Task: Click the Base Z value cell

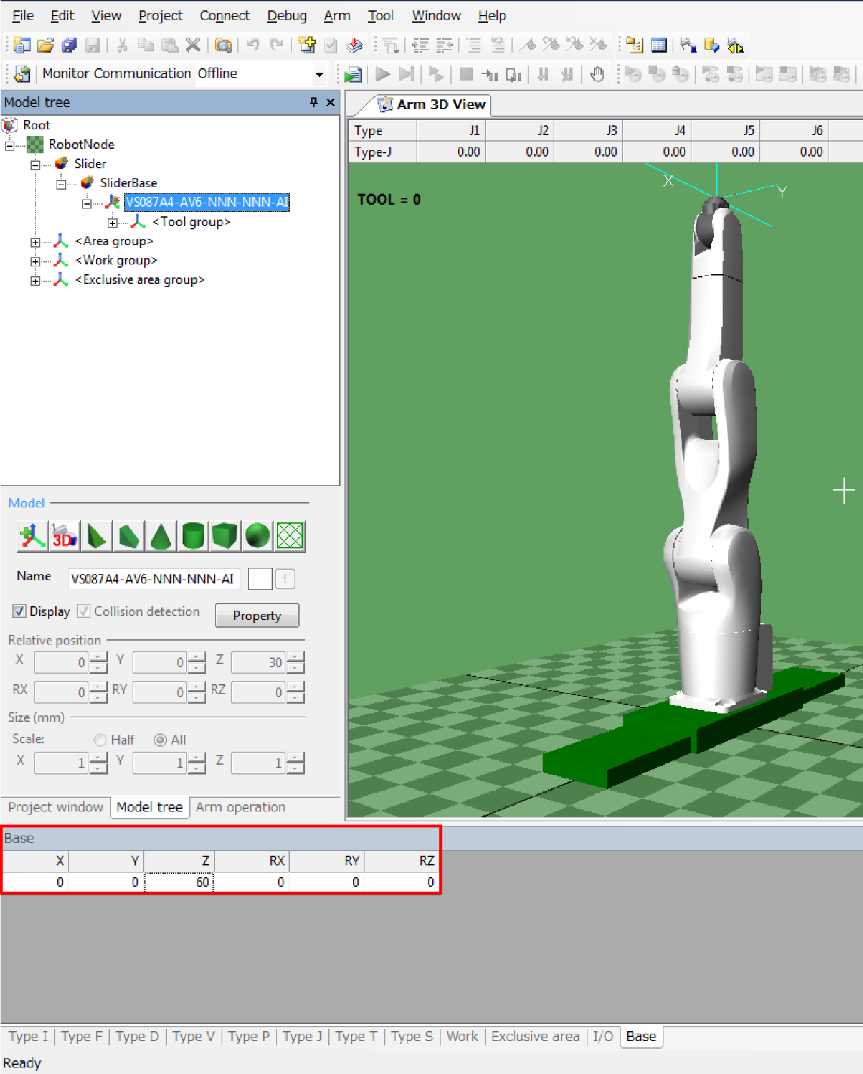Action: tap(180, 882)
